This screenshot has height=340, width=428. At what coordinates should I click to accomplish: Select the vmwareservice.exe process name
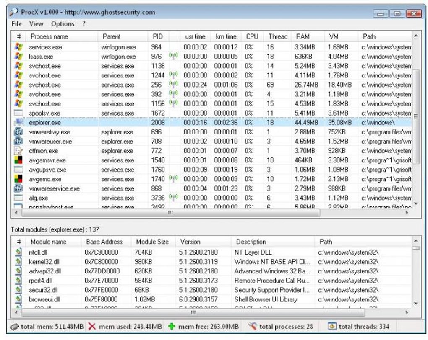pyautogui.click(x=54, y=188)
